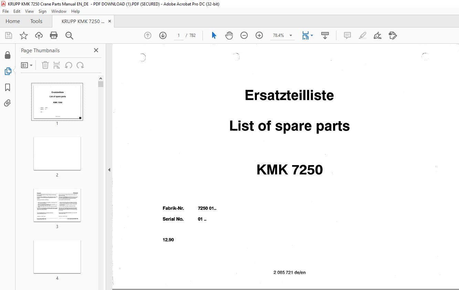The width and height of the screenshot is (459, 290).
Task: Click the Save file icon
Action: click(x=9, y=35)
